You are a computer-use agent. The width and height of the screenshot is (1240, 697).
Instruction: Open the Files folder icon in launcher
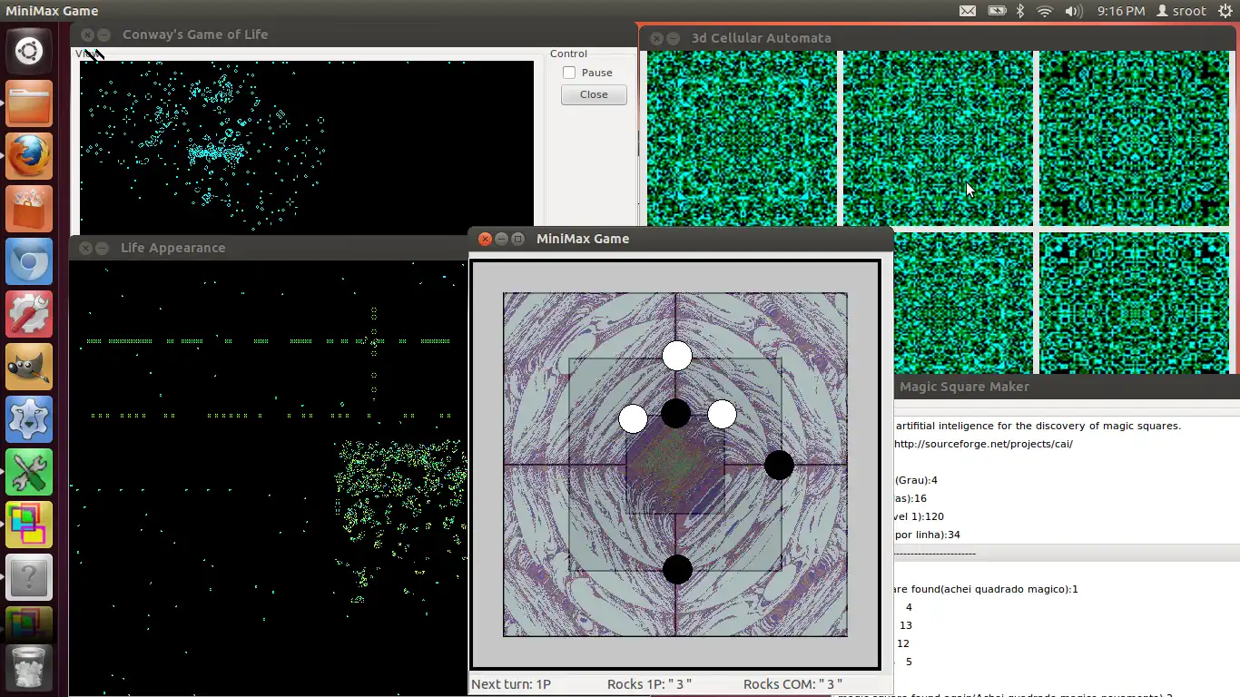29,103
